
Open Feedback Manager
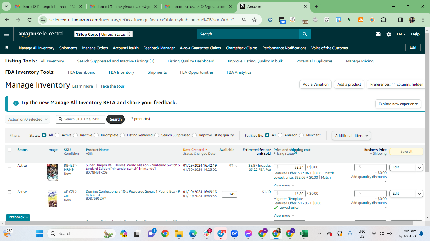(159, 48)
